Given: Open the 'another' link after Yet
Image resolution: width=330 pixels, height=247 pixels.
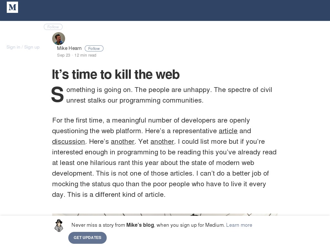Looking at the screenshot, I should point(162,142).
